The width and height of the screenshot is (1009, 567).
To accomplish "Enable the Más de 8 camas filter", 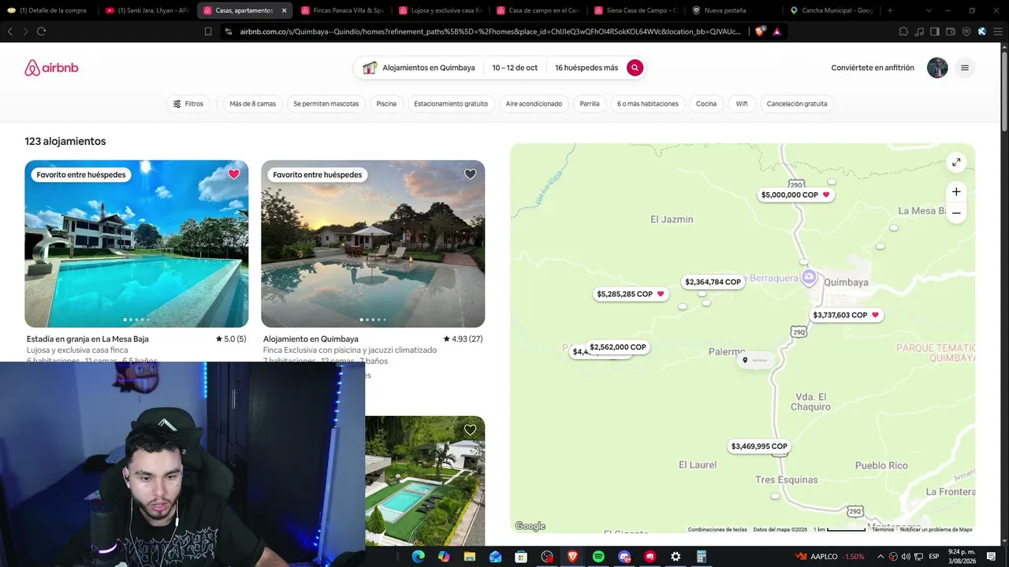I will click(x=253, y=104).
